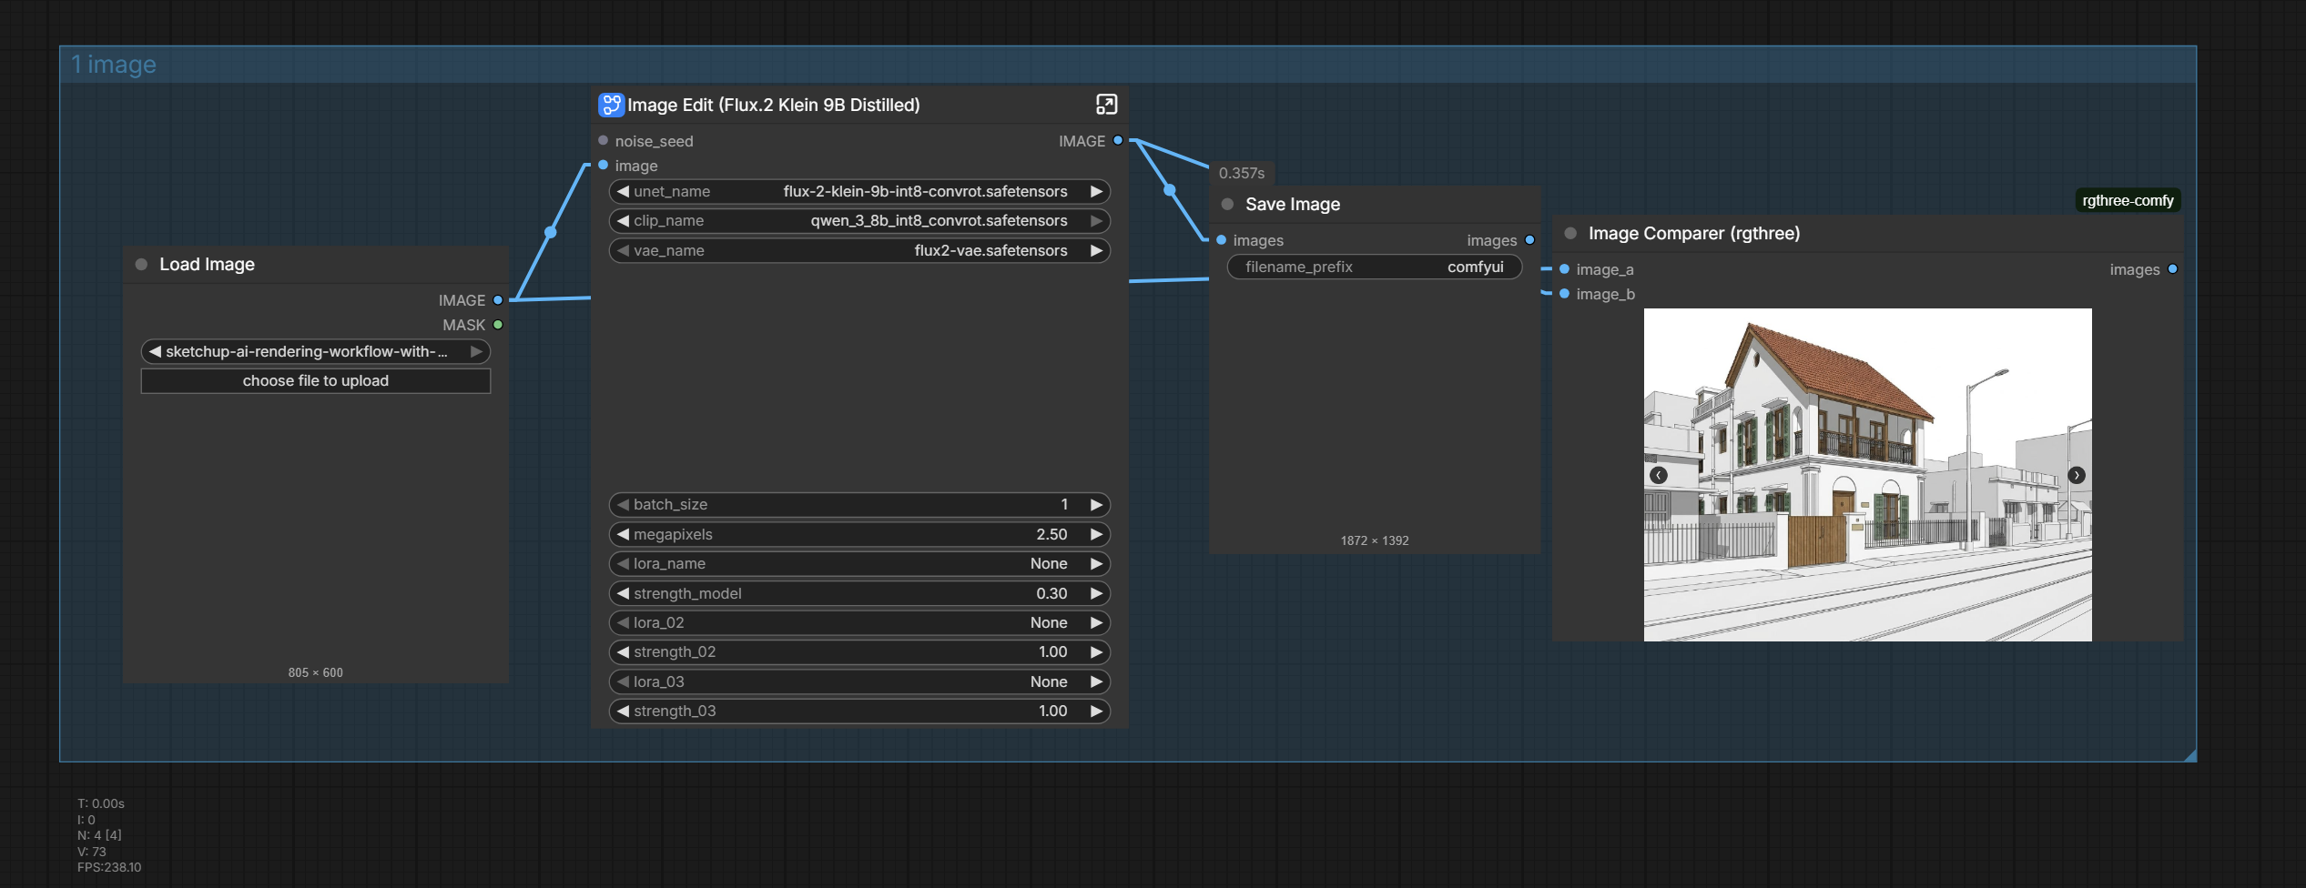Screen dimensions: 2306x888
Task: Click the Image Comparer (rgthree) node title
Action: [x=1694, y=234]
